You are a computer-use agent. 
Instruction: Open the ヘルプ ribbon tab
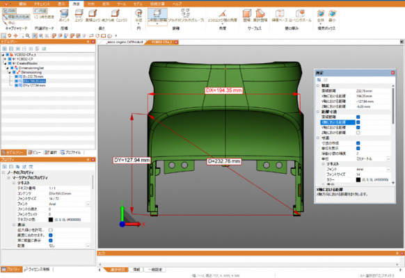(x=177, y=4)
